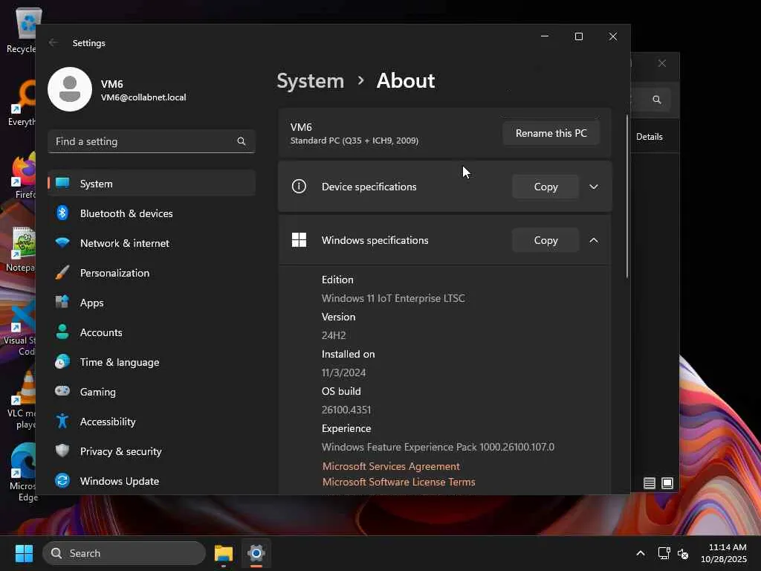This screenshot has height=571, width=761.
Task: Click the taskbar Search box
Action: point(124,553)
